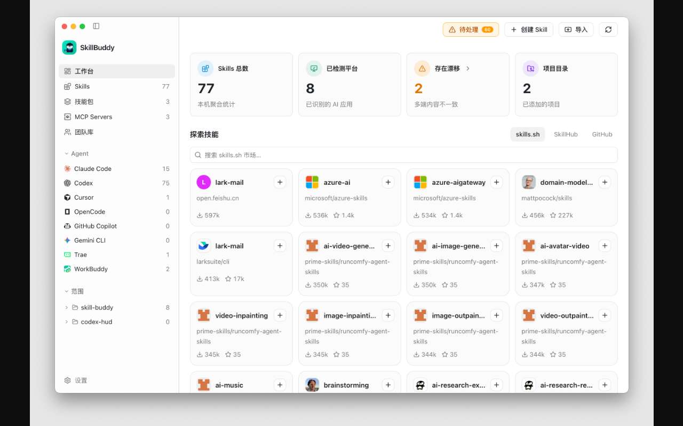
Task: Add video-outpaint skill
Action: [x=605, y=315]
